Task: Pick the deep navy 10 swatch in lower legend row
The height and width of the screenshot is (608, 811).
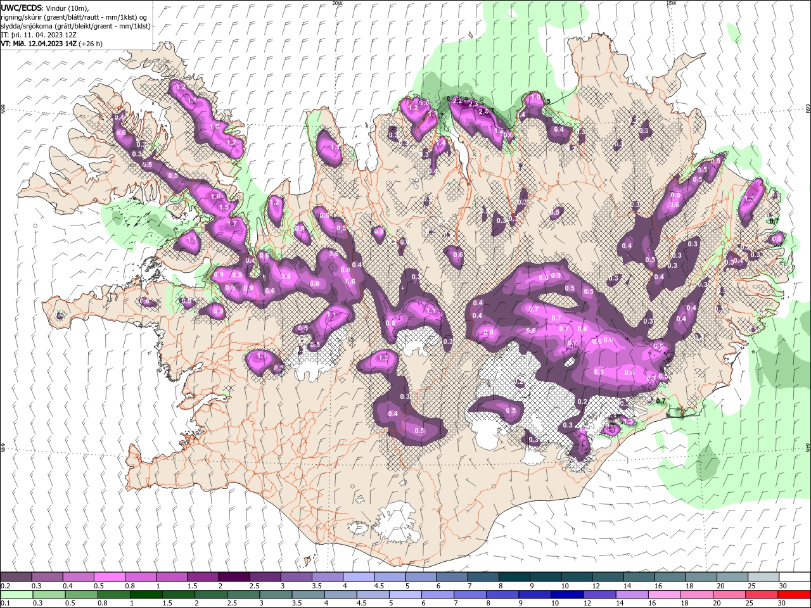Action: pyautogui.click(x=568, y=595)
